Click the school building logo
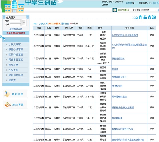Image resolution: width=159 pixels, height=142 pixels. click(14, 6)
